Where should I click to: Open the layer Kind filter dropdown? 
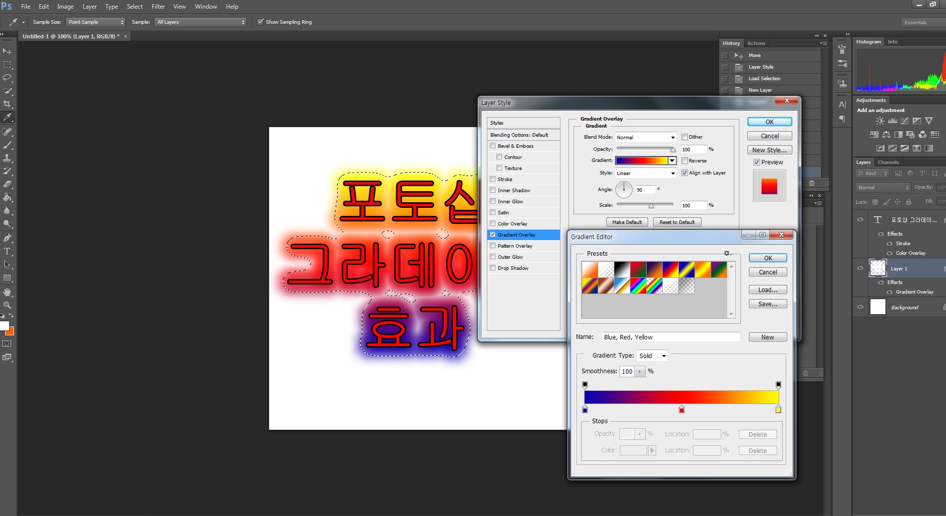[872, 173]
